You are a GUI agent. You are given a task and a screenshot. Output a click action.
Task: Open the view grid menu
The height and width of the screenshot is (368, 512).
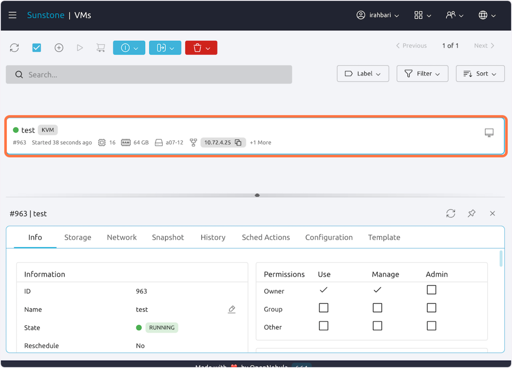(423, 15)
